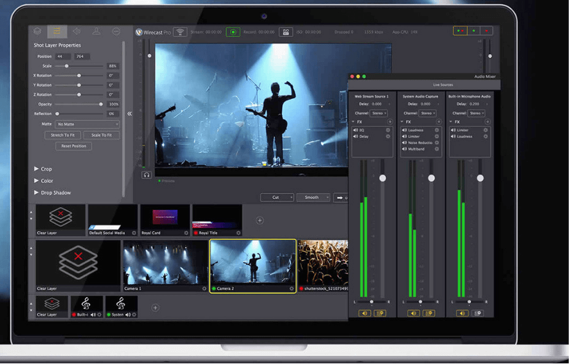Add an FX to Built-in Microphone Audio
The height and width of the screenshot is (364, 569).
pos(487,122)
